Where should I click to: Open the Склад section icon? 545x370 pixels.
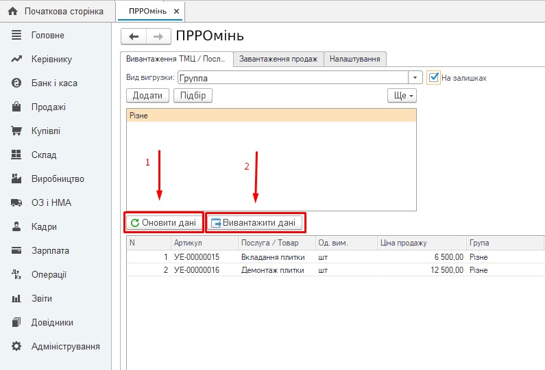pyautogui.click(x=17, y=155)
